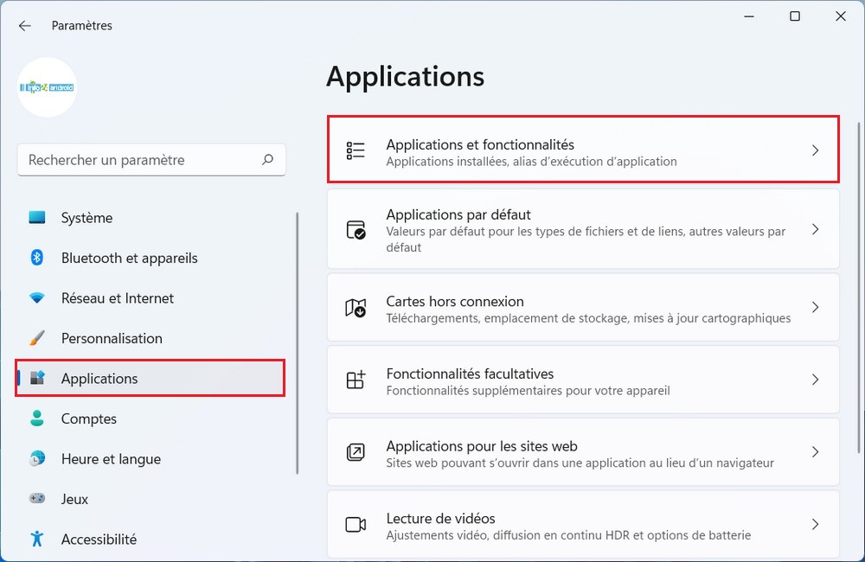Click the Rechercher un paramètre field
Viewport: 865px width, 562px height.
(x=138, y=160)
